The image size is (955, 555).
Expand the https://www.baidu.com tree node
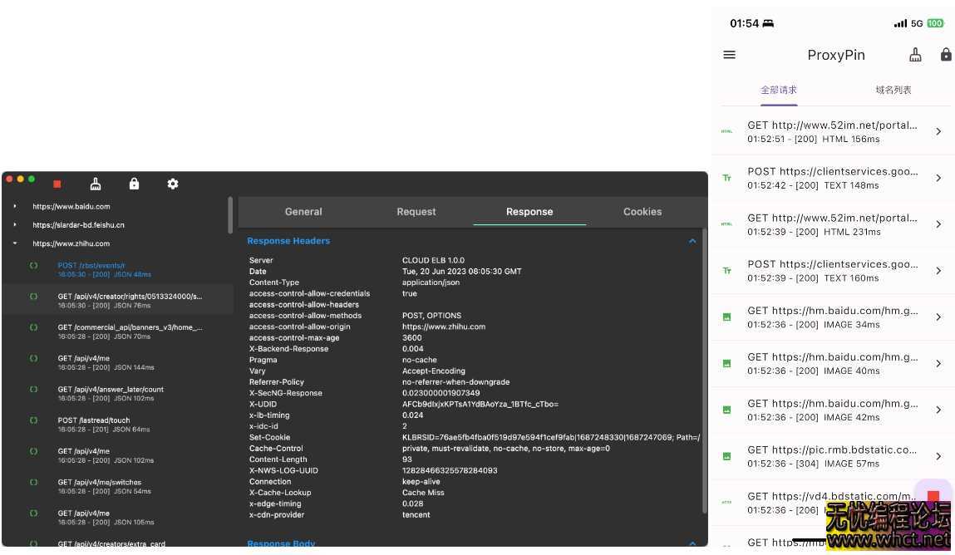[x=15, y=206]
